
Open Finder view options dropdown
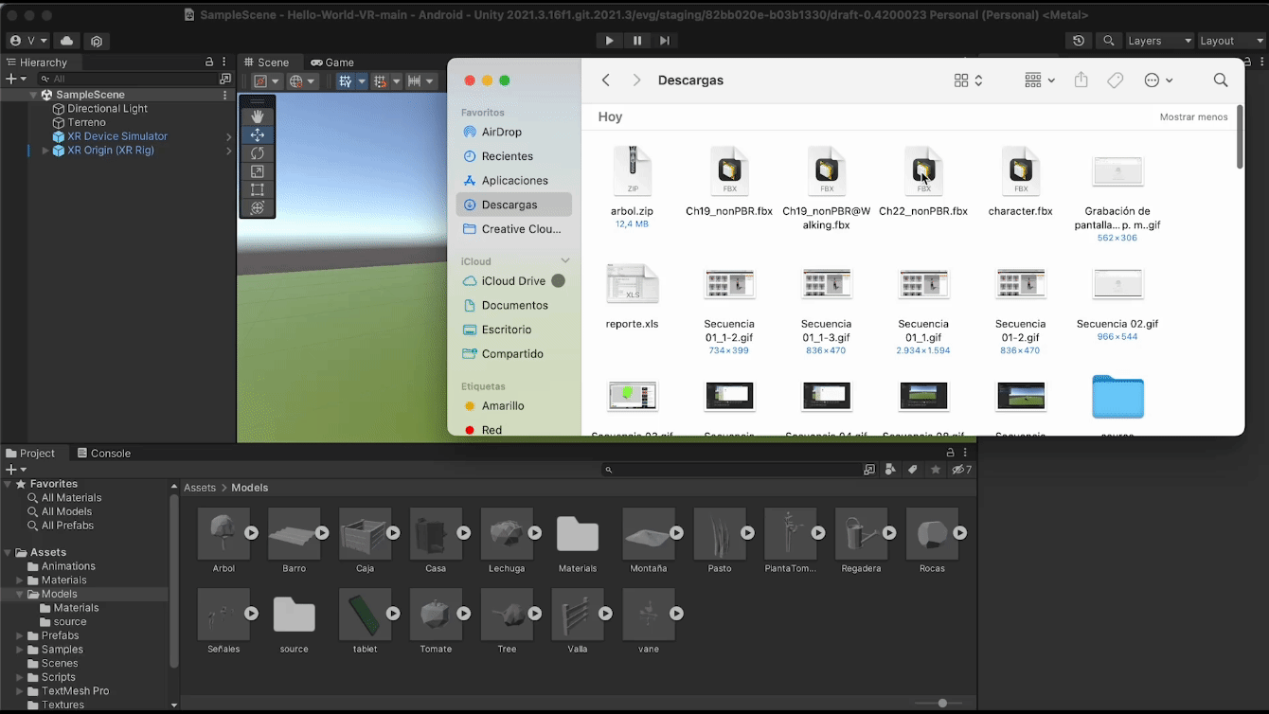pos(969,80)
